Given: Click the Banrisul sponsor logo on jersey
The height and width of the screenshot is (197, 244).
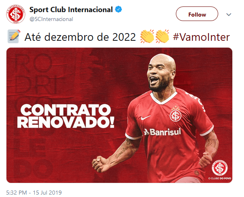Looking at the screenshot, I should pyautogui.click(x=162, y=132).
